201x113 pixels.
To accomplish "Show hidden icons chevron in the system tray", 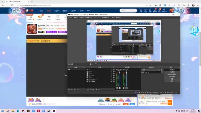I will 174,111.
